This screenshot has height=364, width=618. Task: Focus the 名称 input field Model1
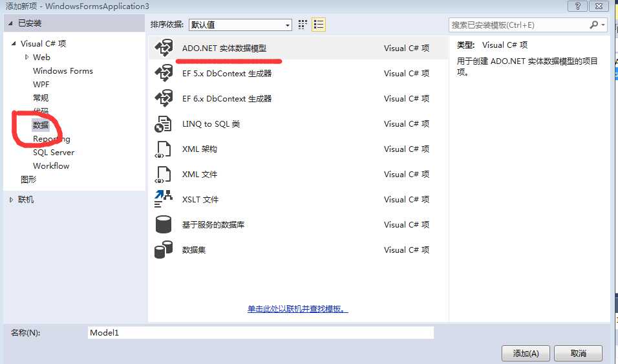pyautogui.click(x=261, y=332)
